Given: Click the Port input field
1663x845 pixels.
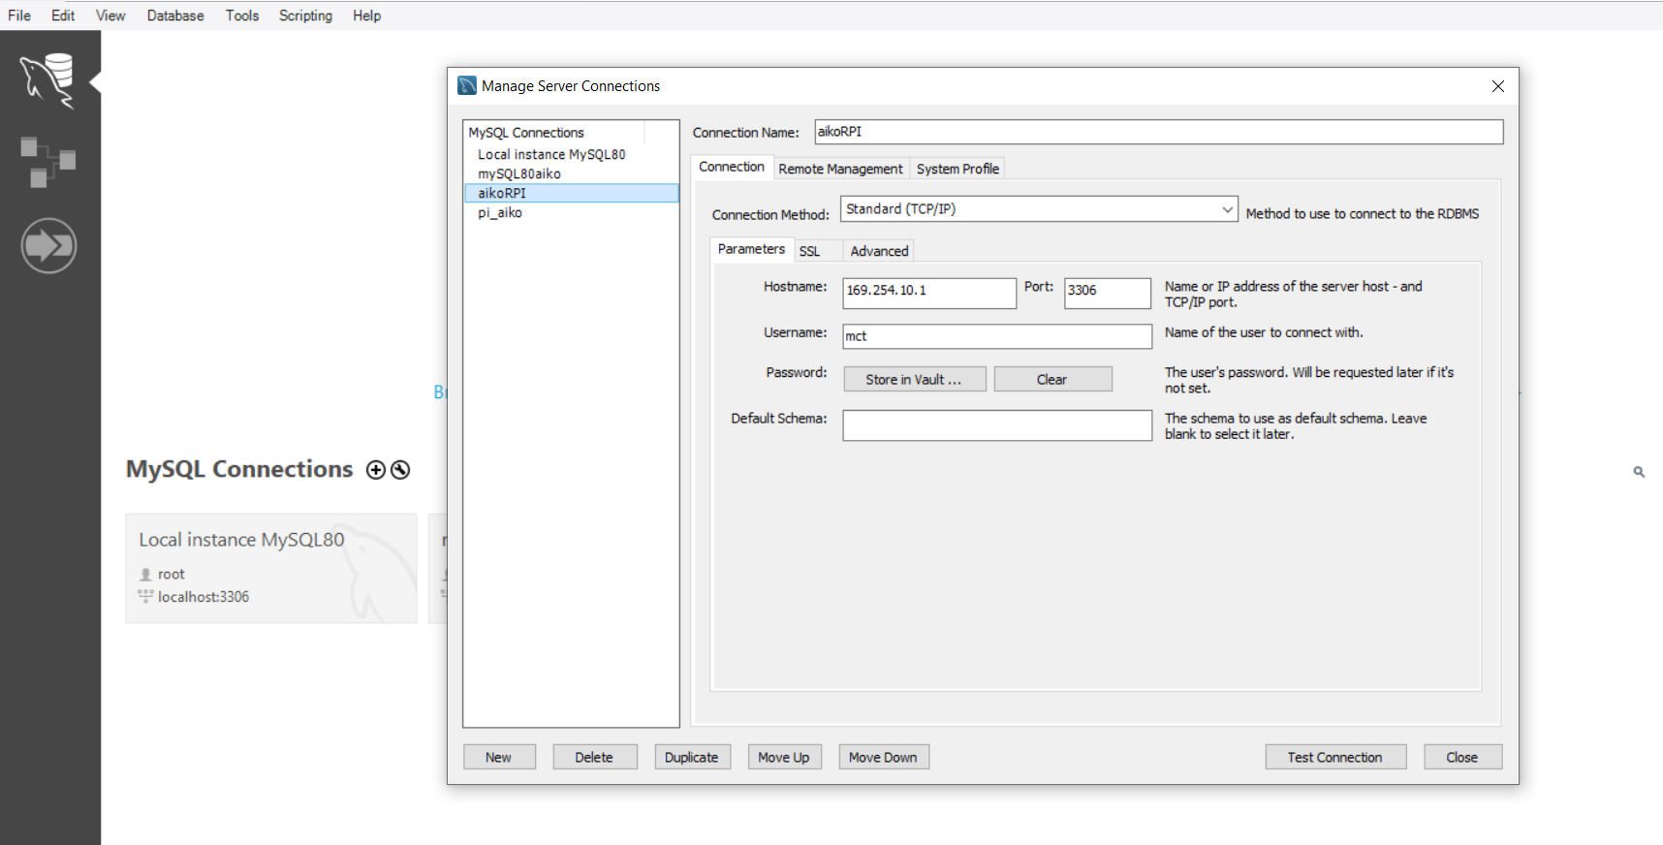Looking at the screenshot, I should (1108, 293).
